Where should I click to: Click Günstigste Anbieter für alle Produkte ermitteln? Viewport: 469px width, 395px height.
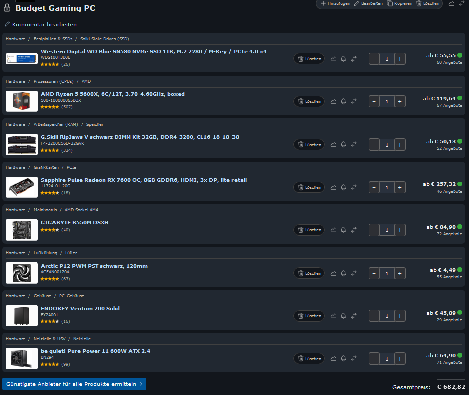[74, 384]
